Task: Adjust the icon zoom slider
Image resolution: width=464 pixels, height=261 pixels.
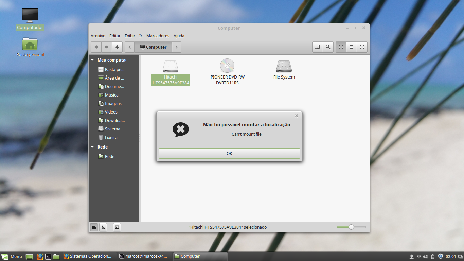Action: [x=351, y=227]
